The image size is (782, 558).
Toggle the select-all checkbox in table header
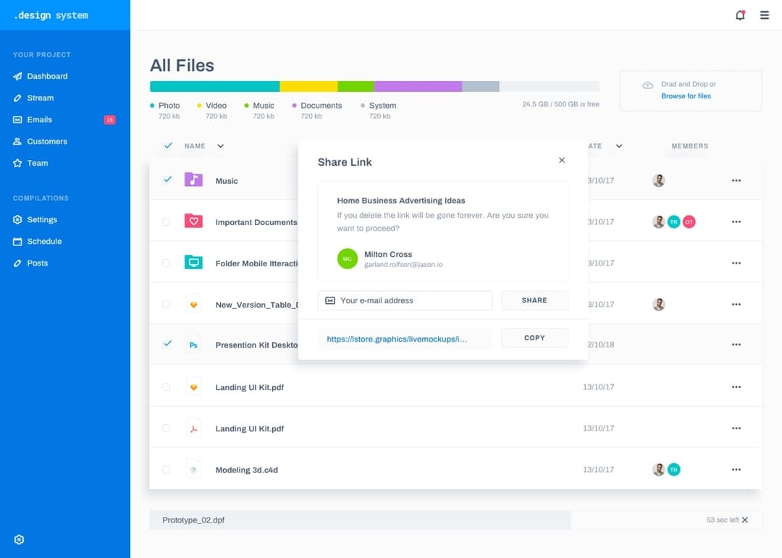pyautogui.click(x=166, y=145)
